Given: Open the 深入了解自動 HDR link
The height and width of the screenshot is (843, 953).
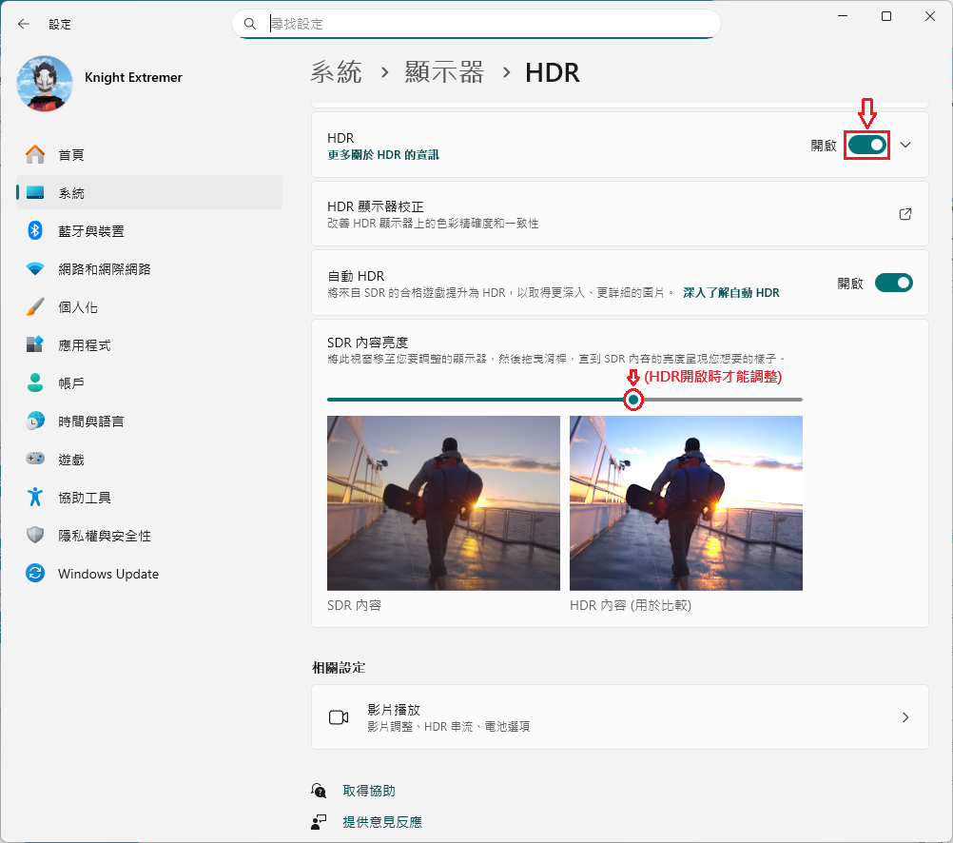Looking at the screenshot, I should [731, 292].
